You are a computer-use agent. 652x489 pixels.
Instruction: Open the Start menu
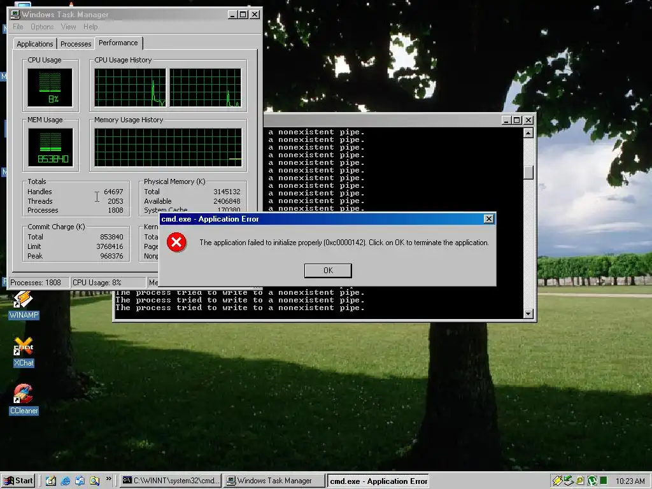point(18,481)
